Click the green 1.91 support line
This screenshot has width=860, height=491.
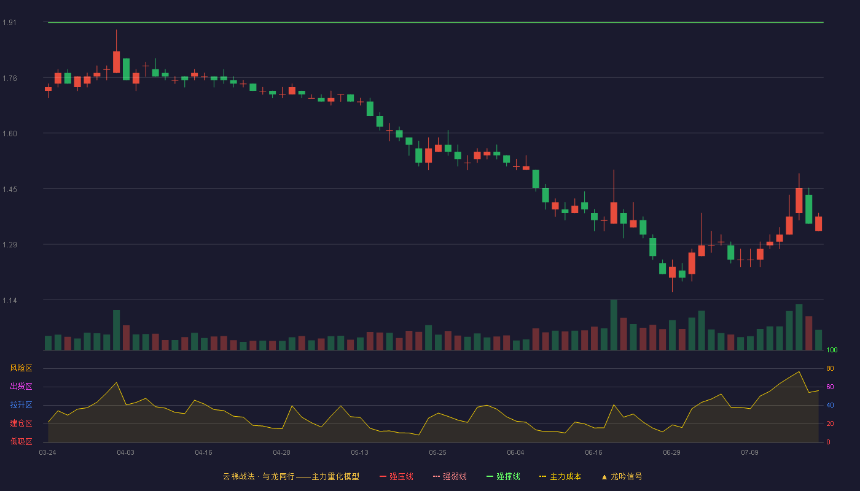tap(436, 22)
